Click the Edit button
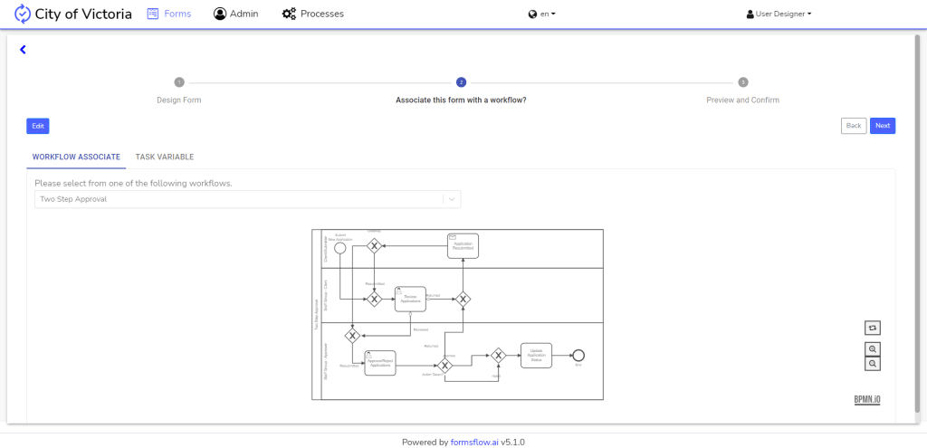The image size is (927, 448). (38, 126)
